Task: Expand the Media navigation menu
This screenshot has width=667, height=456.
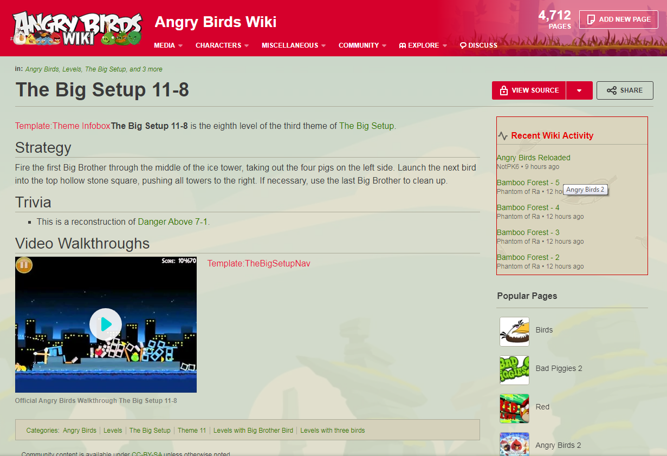Action: (x=168, y=45)
